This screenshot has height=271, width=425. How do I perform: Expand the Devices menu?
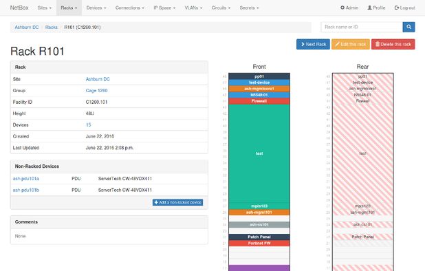96,8
